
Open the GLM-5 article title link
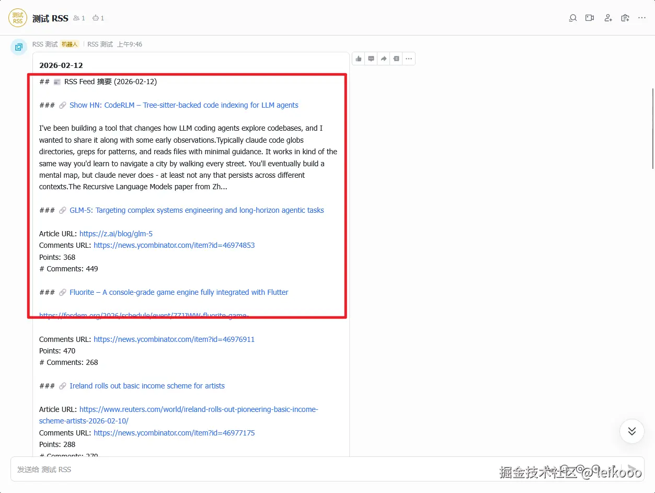197,210
